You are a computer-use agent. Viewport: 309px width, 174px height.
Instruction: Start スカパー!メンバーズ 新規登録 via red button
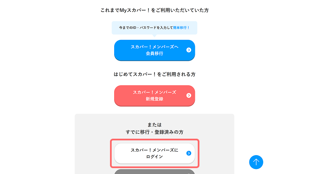pos(154,96)
